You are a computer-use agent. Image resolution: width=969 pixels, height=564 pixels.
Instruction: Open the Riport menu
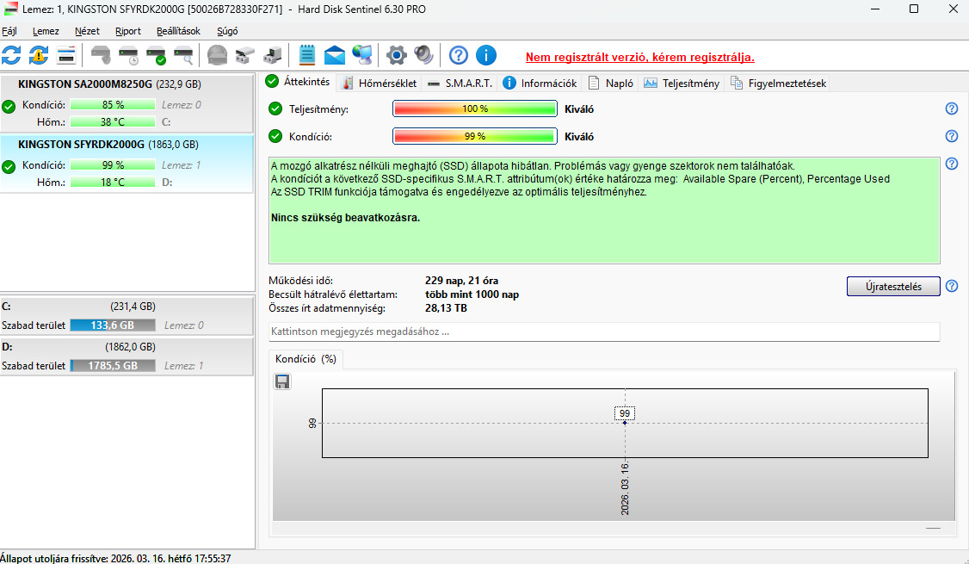(128, 31)
